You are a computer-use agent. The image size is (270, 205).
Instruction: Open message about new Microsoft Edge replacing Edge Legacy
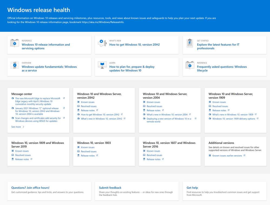tap(38, 101)
